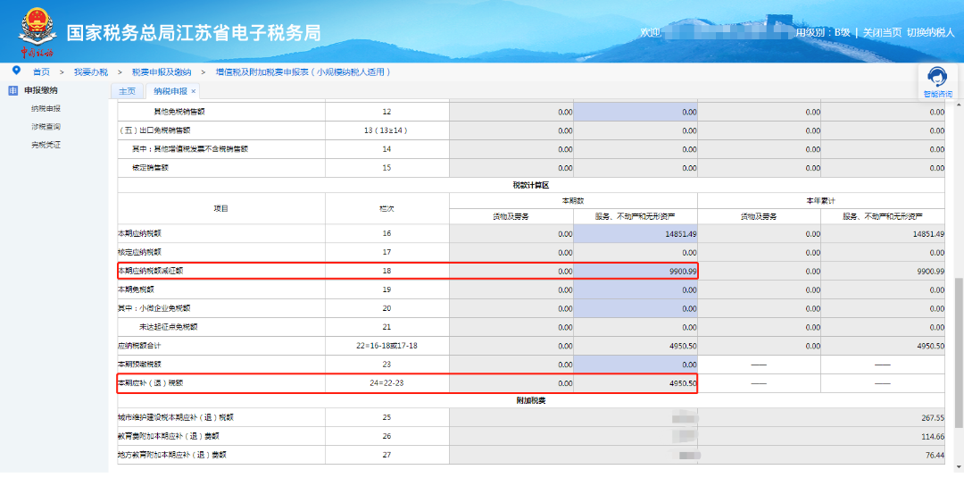Switch to the 主页 tab
This screenshot has width=964, height=478.
click(128, 91)
